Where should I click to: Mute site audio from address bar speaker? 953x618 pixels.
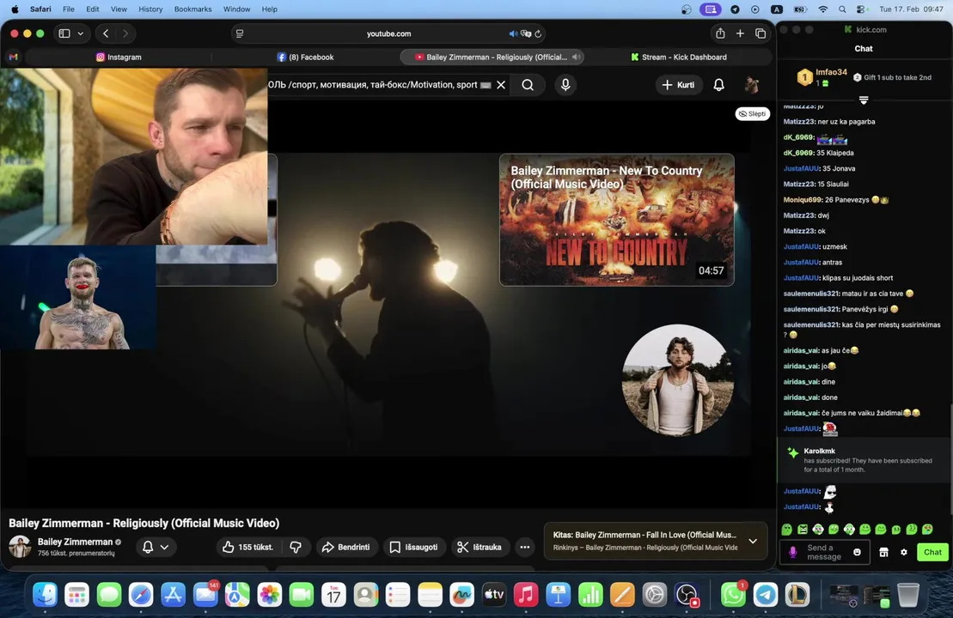513,33
